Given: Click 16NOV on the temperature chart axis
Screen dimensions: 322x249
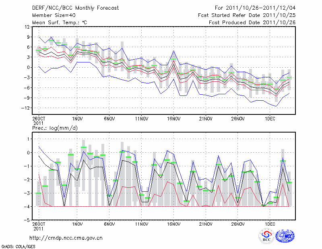Looking at the screenshot, I should pyautogui.click(x=173, y=119).
